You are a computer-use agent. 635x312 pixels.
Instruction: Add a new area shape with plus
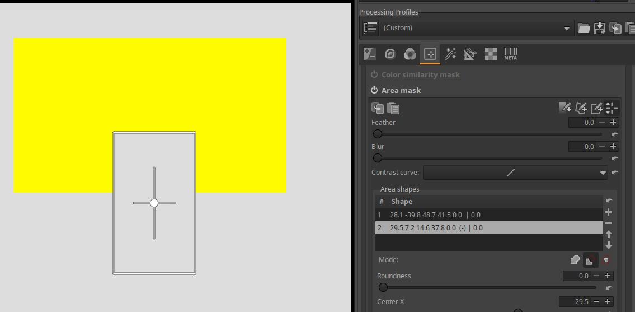[609, 212]
